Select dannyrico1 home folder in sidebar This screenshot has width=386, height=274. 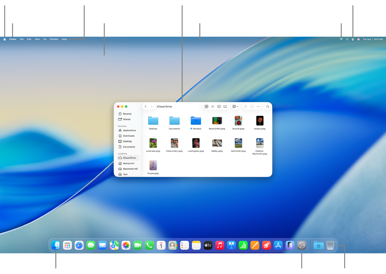128,163
